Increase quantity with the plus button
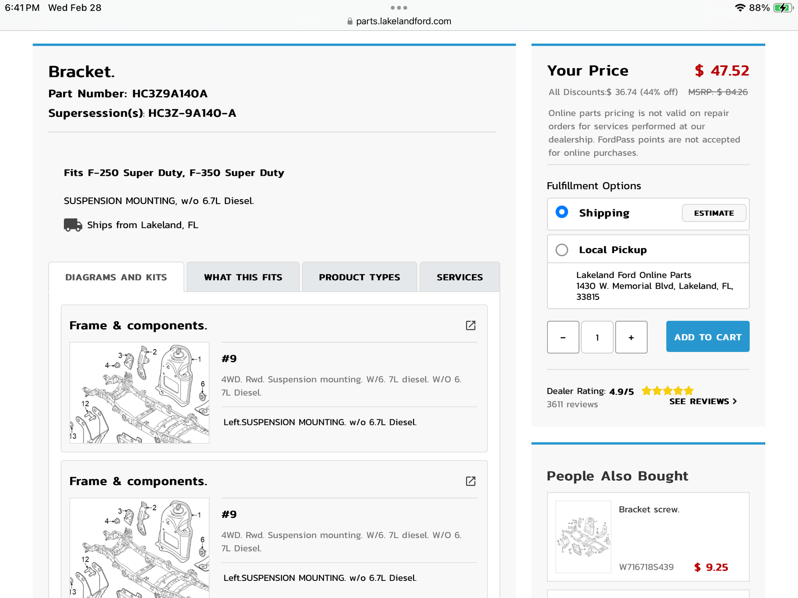The width and height of the screenshot is (798, 598). tap(631, 337)
